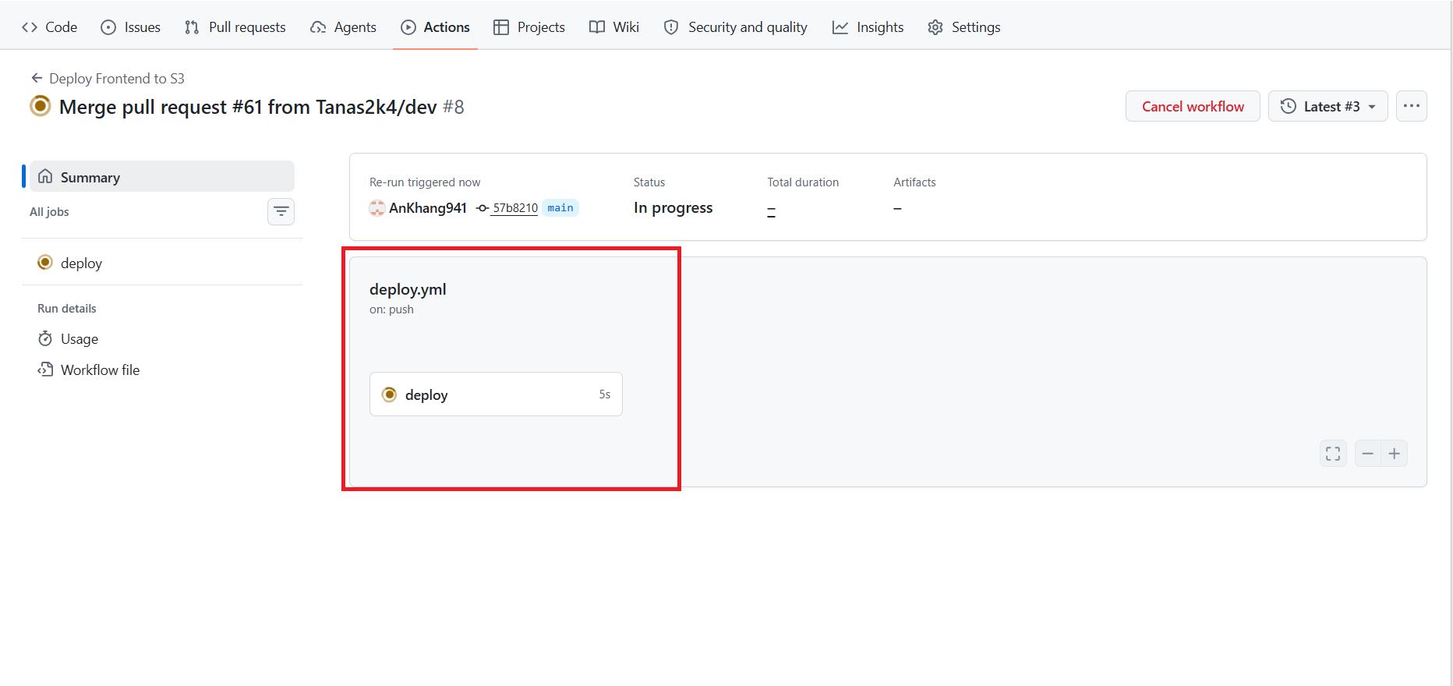Screen dimensions: 1453x686
Task: Expand the Latest #3 dropdown
Action: coord(1328,106)
